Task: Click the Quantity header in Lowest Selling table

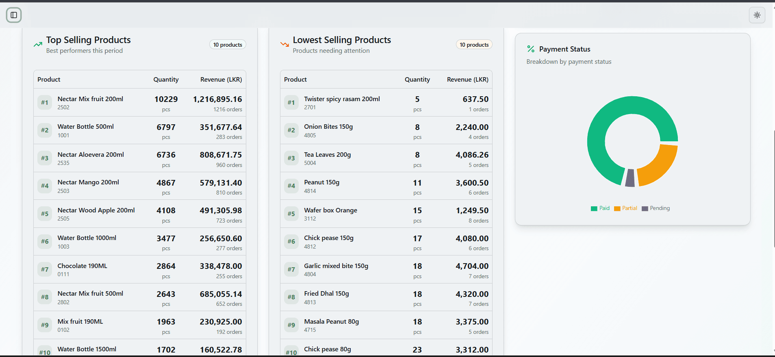Action: 417,80
